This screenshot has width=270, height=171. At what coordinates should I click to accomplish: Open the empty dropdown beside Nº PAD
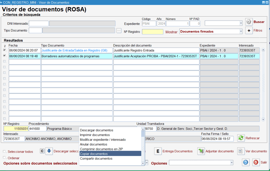[241, 23]
